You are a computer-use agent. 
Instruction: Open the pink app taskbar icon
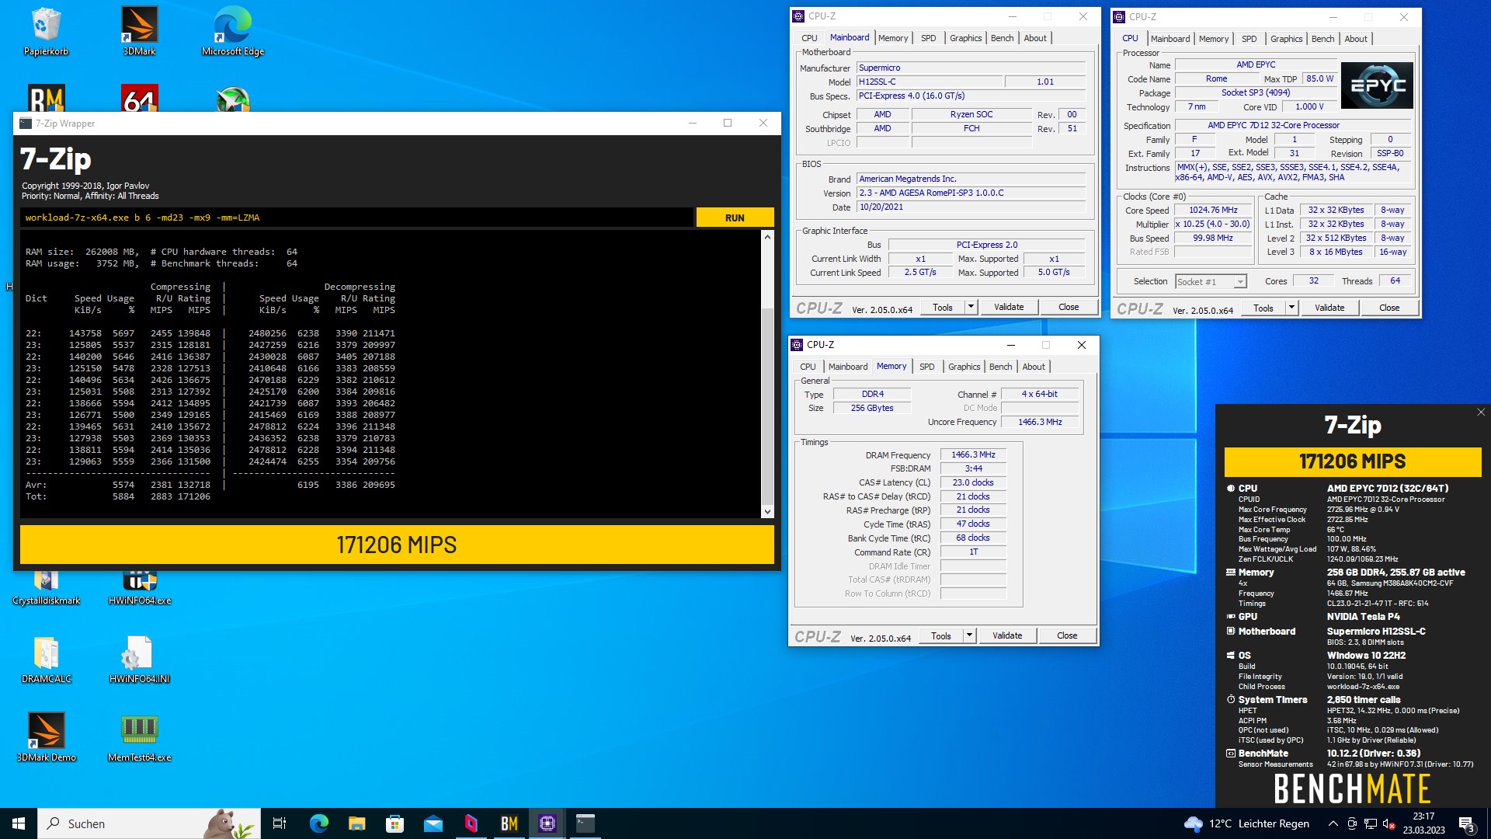pos(471,823)
